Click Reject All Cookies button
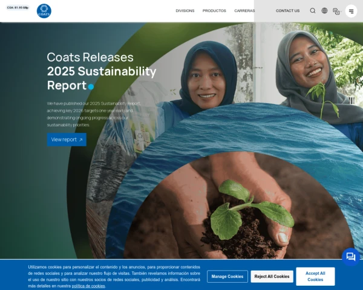The width and height of the screenshot is (363, 290). [x=272, y=276]
